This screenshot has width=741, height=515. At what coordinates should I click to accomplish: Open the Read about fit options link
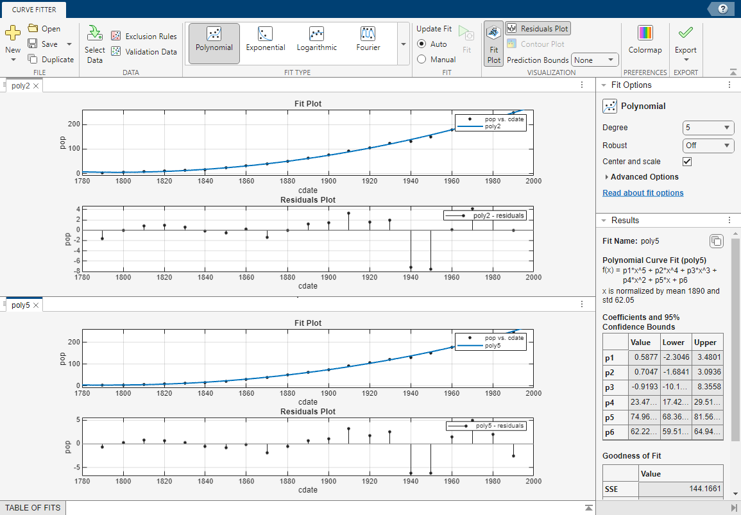643,193
